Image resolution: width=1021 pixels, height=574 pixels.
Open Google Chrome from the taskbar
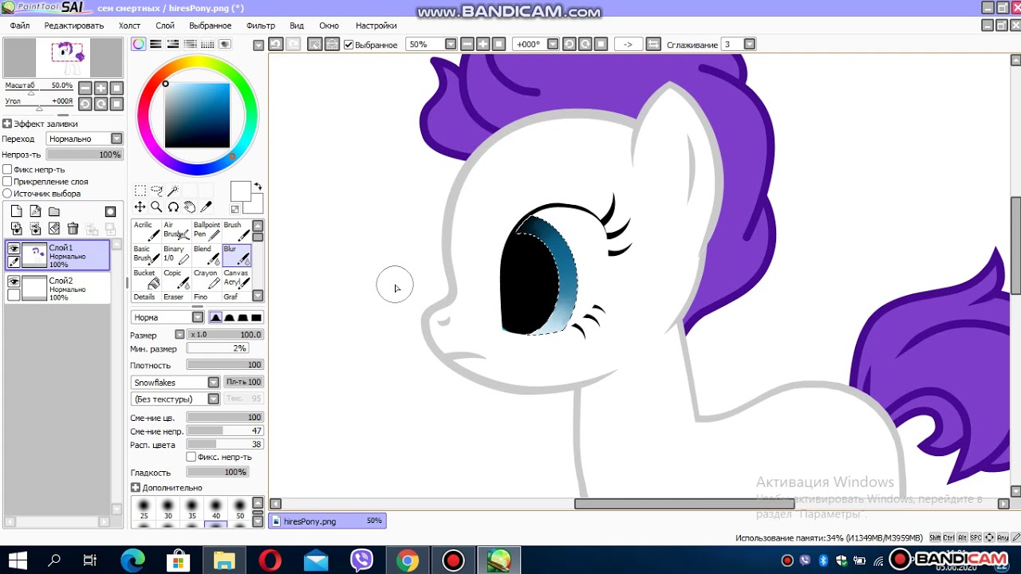click(x=408, y=560)
